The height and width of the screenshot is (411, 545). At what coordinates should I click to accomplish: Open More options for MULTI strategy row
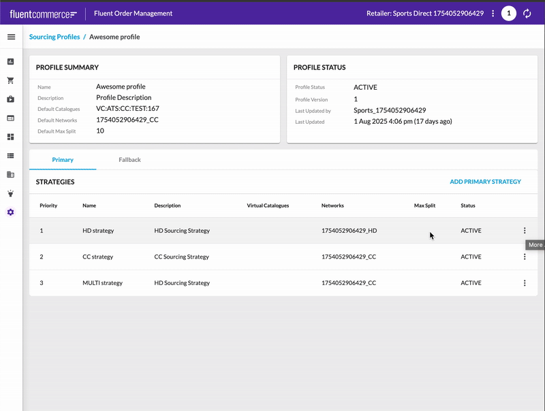pyautogui.click(x=525, y=283)
